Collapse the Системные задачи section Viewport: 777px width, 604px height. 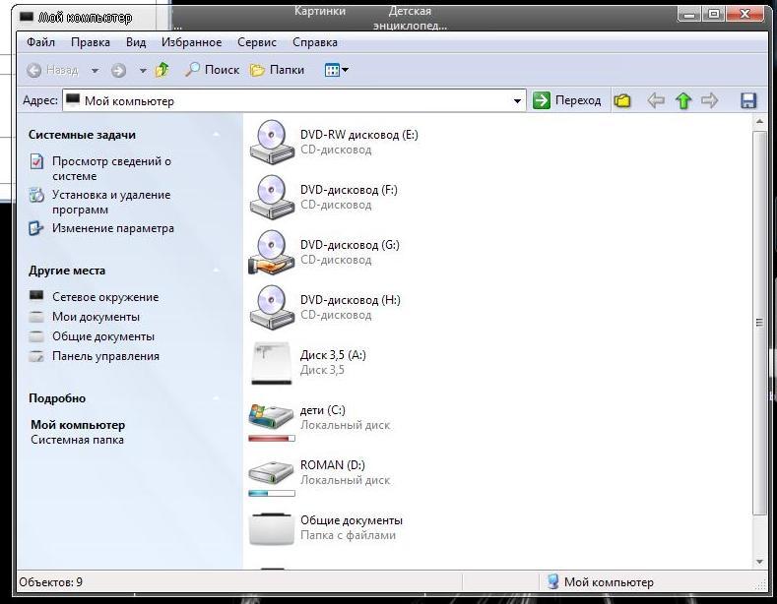(x=216, y=135)
